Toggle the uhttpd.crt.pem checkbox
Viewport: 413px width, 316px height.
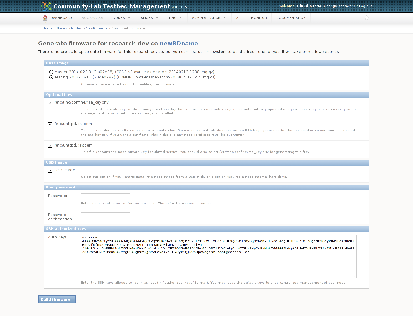pos(50,124)
